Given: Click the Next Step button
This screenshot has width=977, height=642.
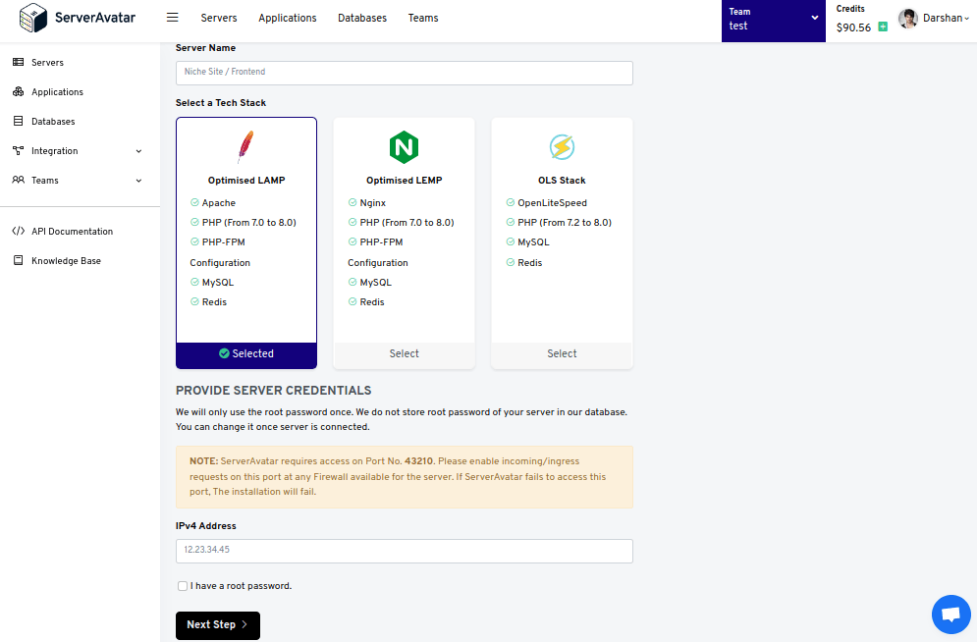Looking at the screenshot, I should point(217,625).
